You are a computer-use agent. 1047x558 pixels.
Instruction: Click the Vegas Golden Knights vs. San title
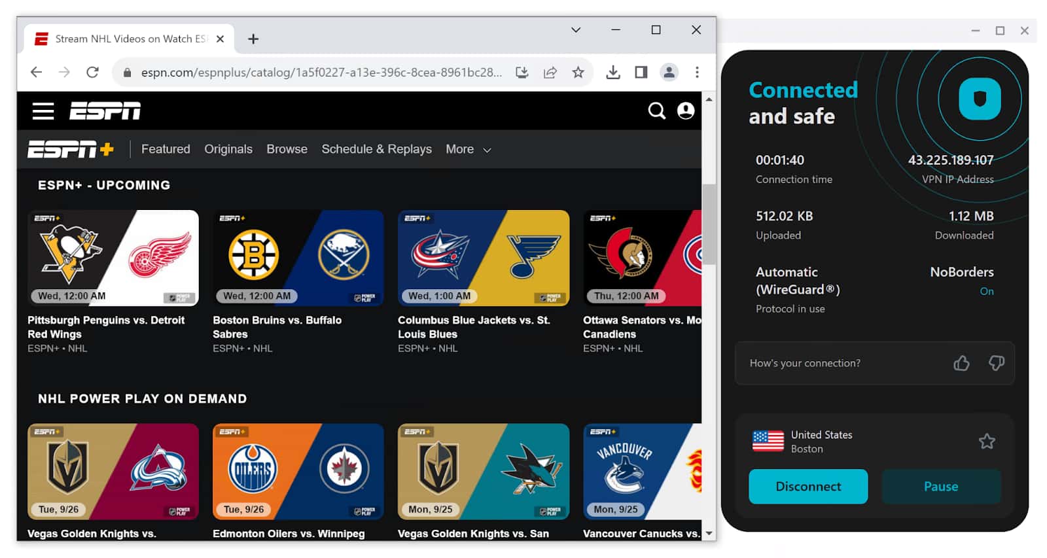(473, 534)
